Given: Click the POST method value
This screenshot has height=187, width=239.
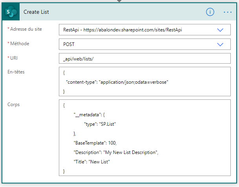Looking at the screenshot, I should [69, 44].
